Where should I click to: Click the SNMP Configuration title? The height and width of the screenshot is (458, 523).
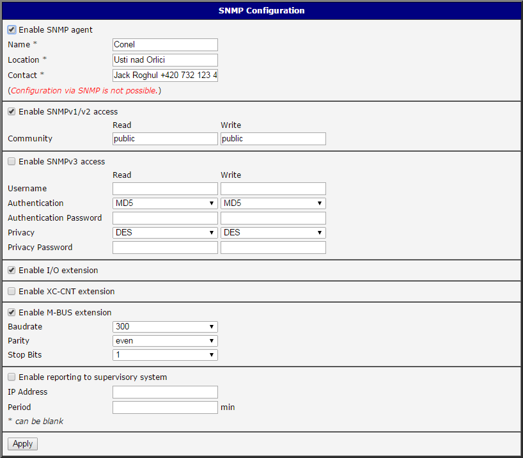pos(261,11)
